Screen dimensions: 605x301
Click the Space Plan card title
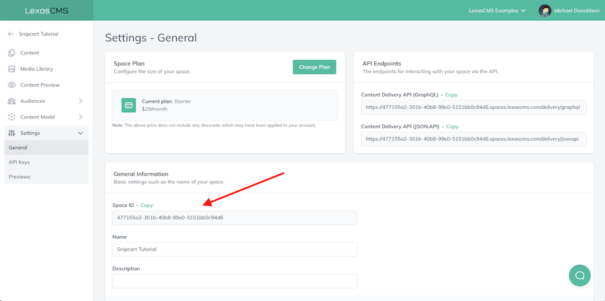[129, 63]
